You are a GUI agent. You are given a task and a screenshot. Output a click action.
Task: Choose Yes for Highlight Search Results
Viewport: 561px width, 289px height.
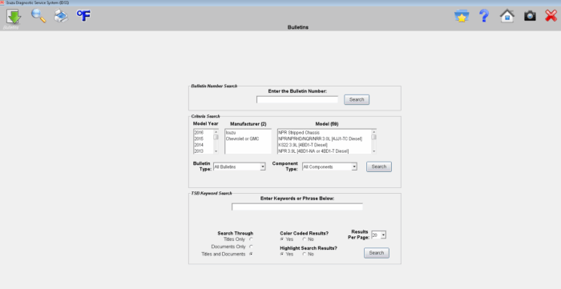282,254
